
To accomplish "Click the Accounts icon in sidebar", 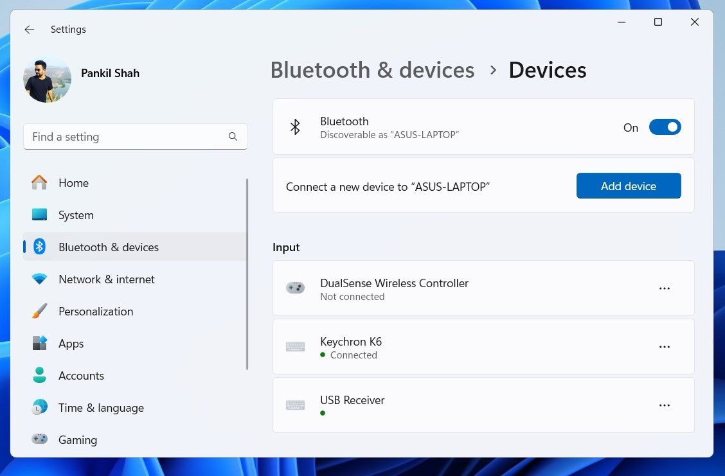I will click(x=39, y=375).
